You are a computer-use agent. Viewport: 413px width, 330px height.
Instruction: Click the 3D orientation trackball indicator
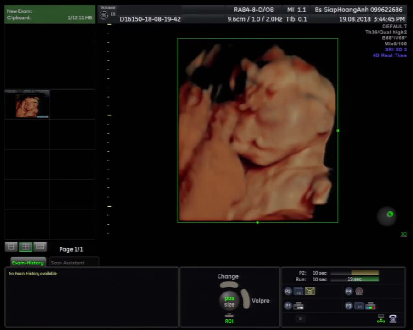click(x=387, y=216)
